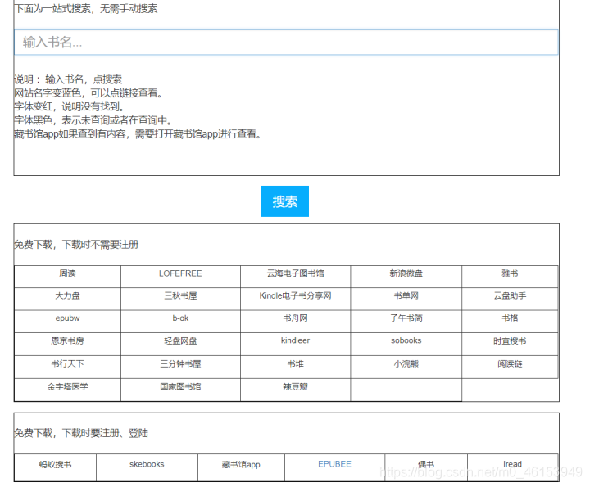The image size is (590, 487).
Task: Click the line 字体黑色，表示未查询或者在查询中
Action: point(93,120)
